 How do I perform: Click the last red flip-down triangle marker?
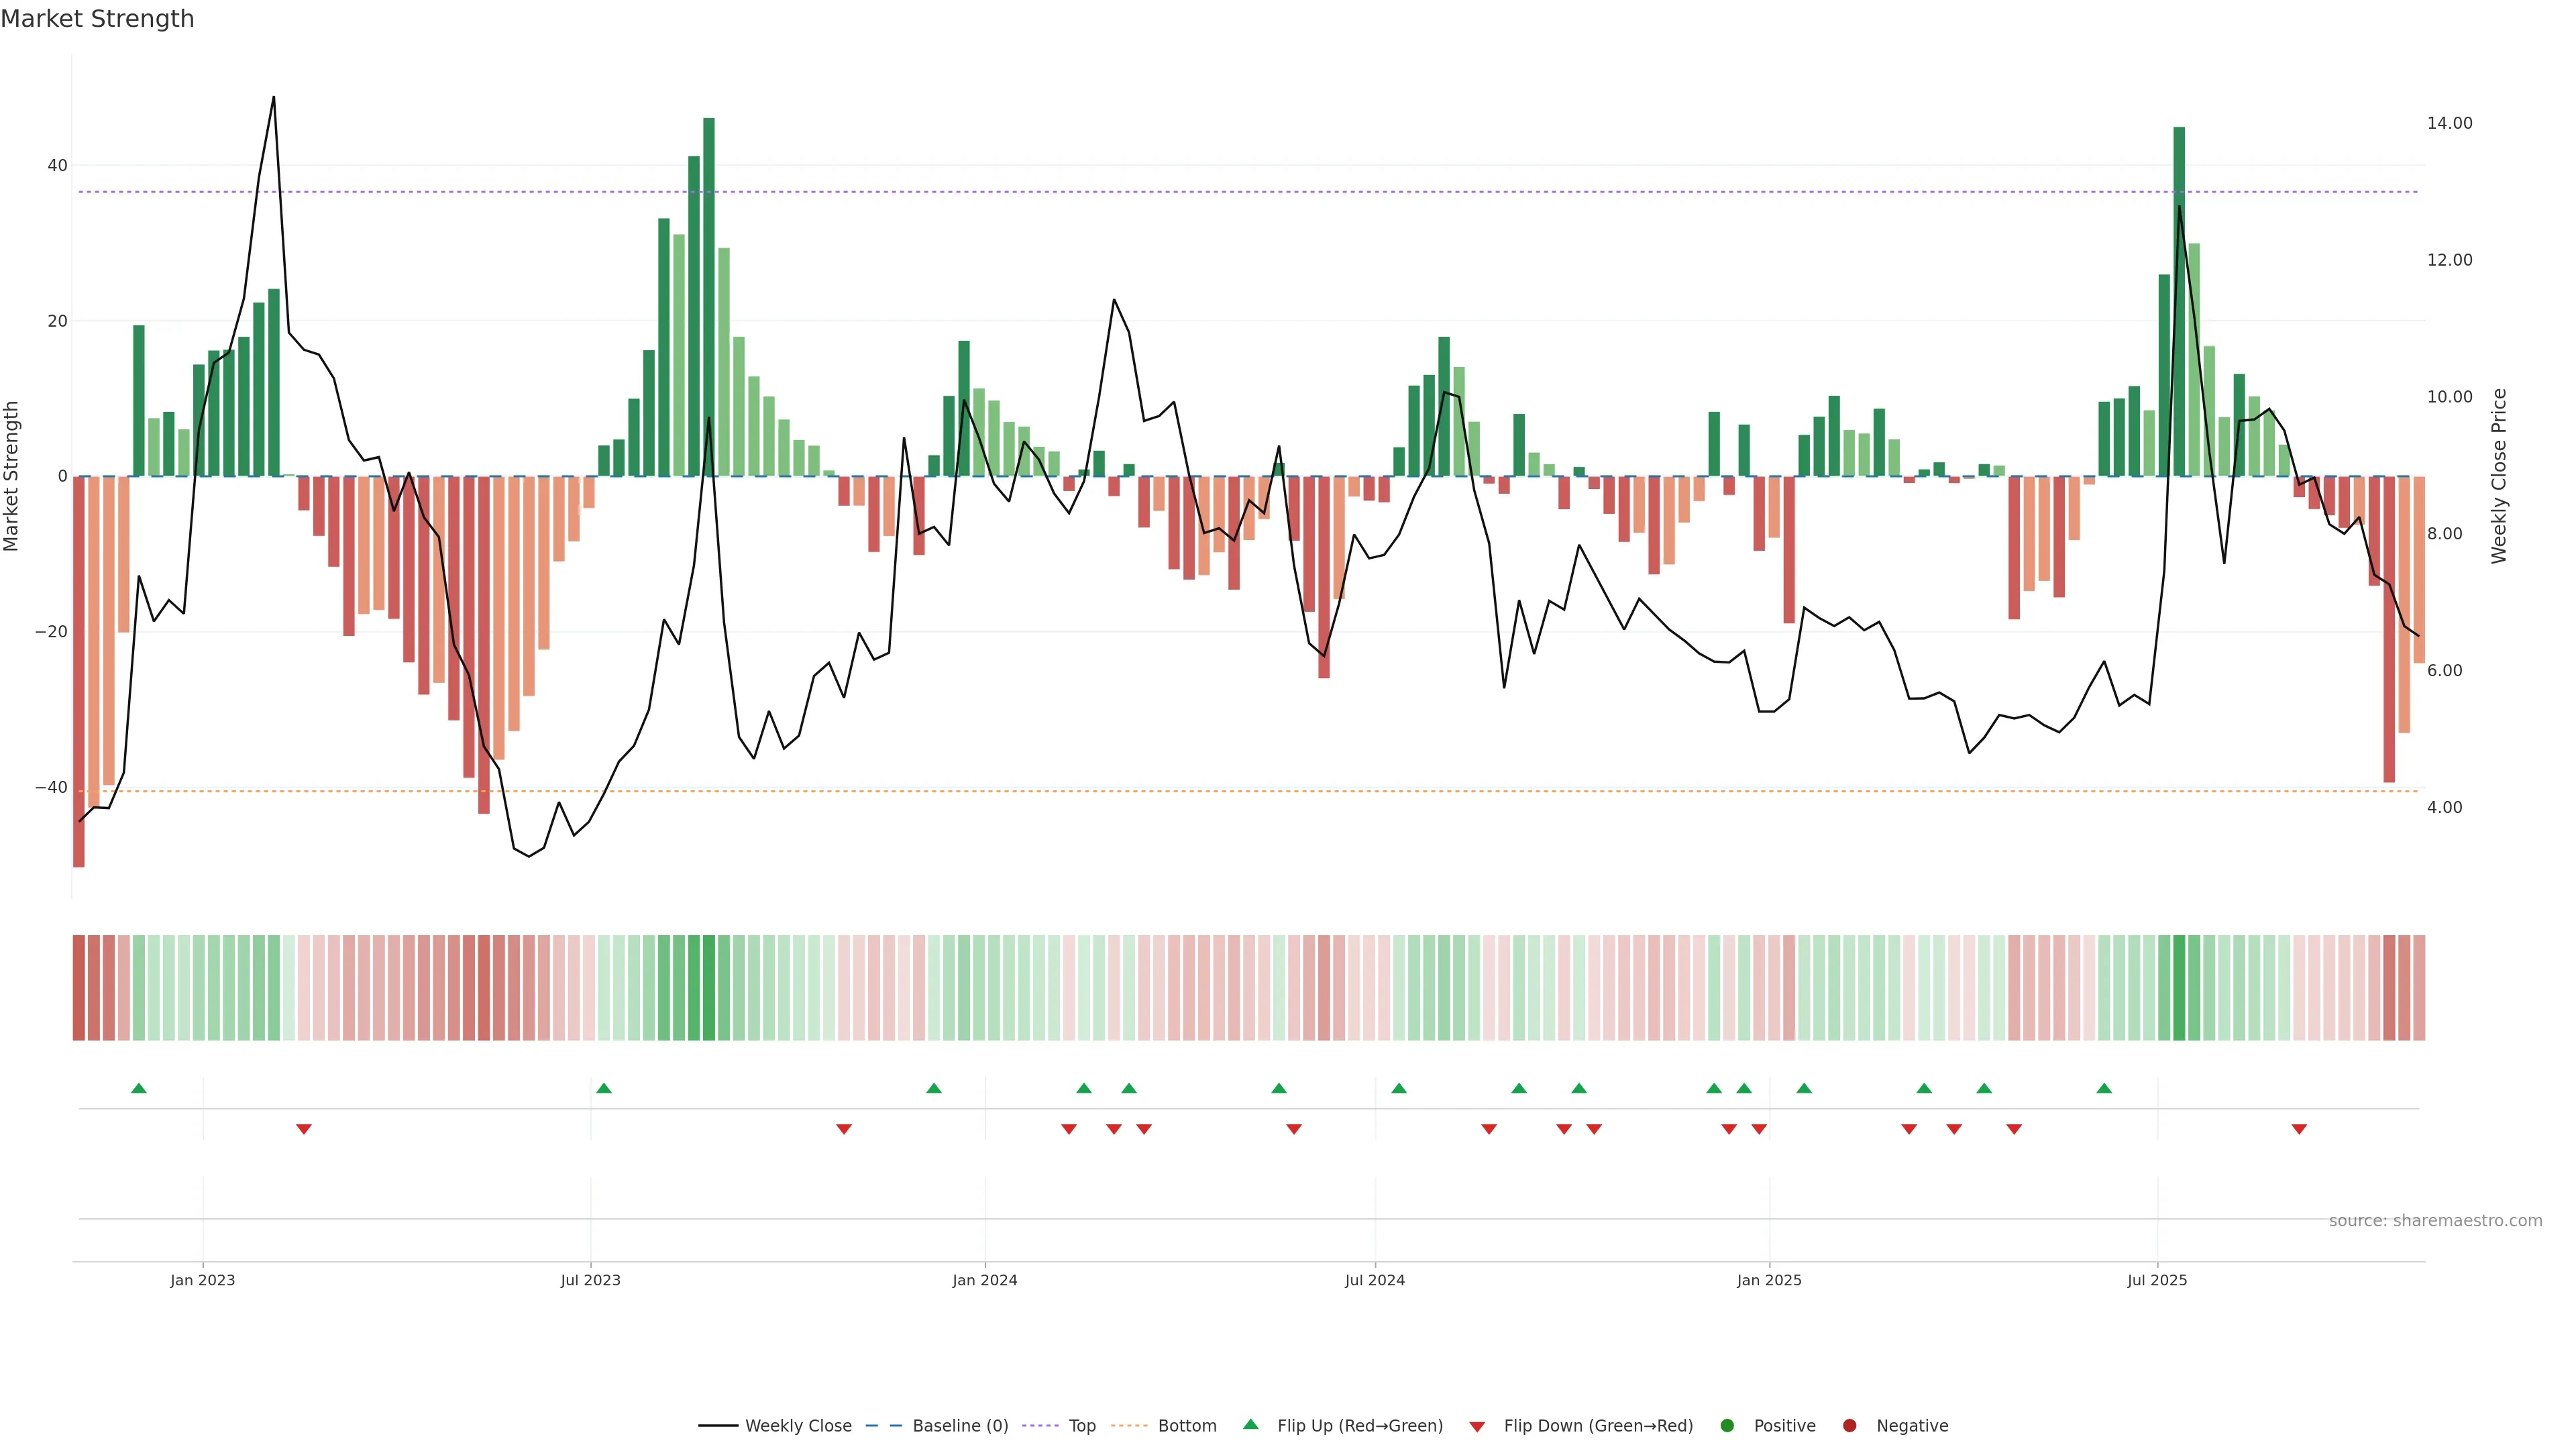coord(2299,1129)
